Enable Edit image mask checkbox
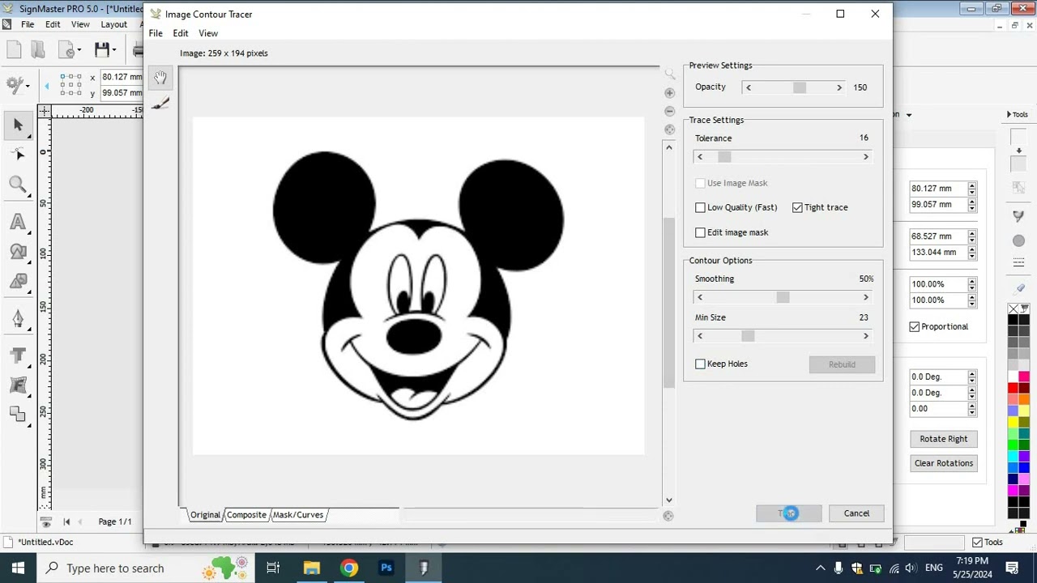The image size is (1037, 583). point(700,232)
